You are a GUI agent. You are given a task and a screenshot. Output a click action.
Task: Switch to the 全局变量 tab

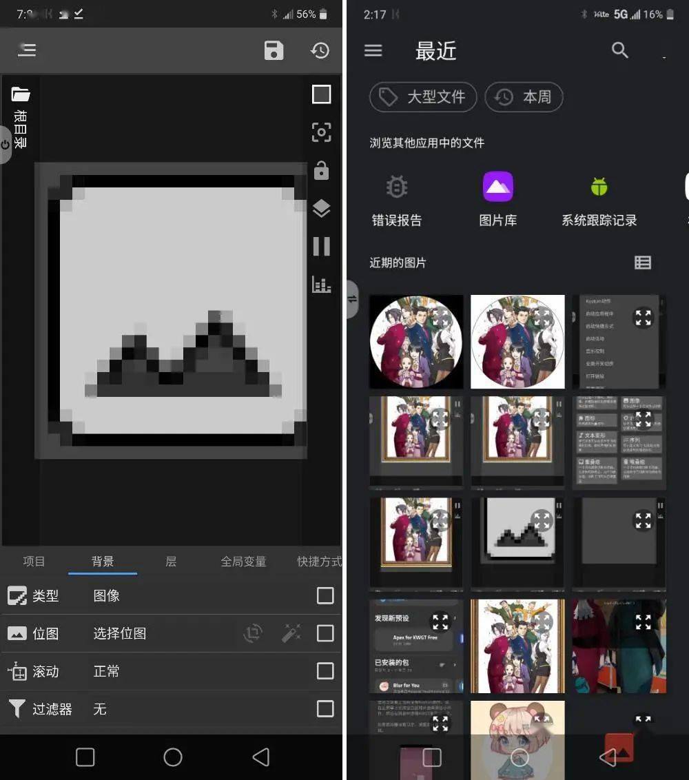click(x=245, y=562)
